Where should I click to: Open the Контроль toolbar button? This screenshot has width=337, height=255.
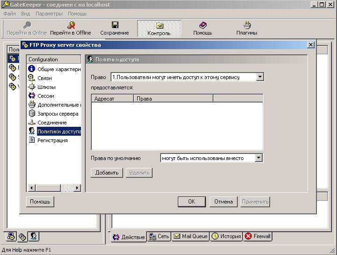(159, 29)
